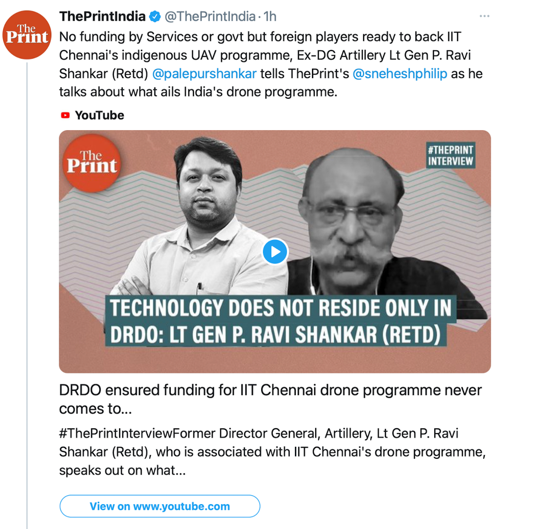Click the "TECHNOLOGY DOES NOT RESIDE ONLY IN DRDO" banner
This screenshot has width=533, height=529.
280,321
